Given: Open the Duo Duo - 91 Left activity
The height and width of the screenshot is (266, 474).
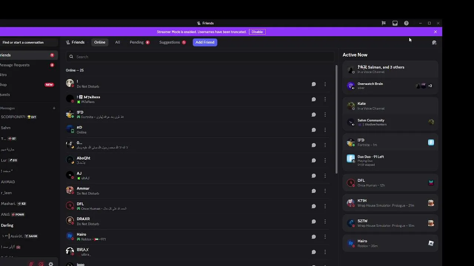Looking at the screenshot, I should (x=390, y=160).
